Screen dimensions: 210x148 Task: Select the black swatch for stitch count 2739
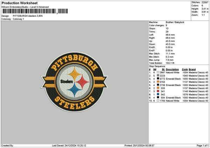tap(158, 85)
